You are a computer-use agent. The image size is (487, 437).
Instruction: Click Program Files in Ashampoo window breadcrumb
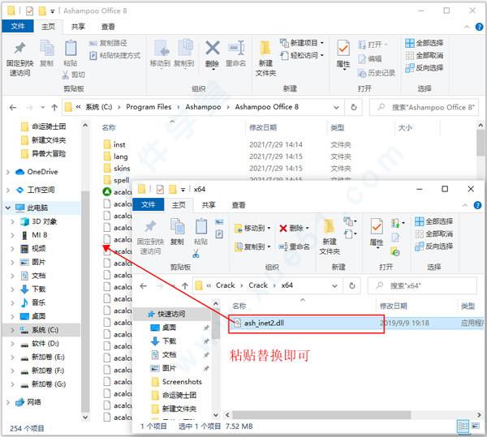click(149, 107)
